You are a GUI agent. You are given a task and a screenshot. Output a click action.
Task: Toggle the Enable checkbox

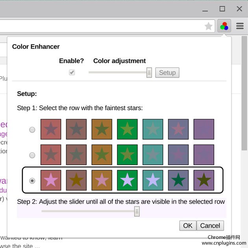tap(72, 72)
